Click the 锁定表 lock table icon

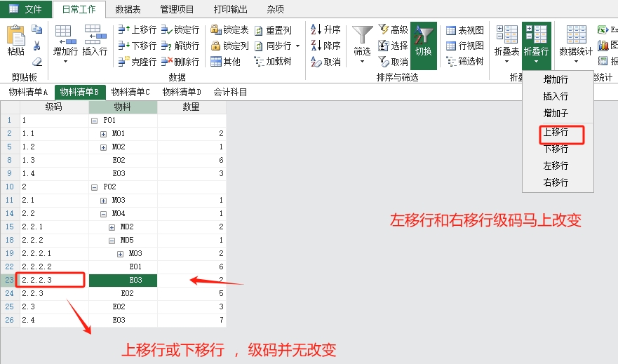coord(216,30)
